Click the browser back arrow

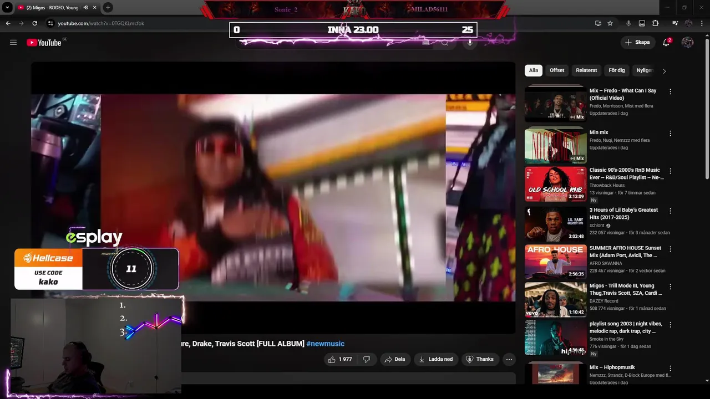[8, 23]
